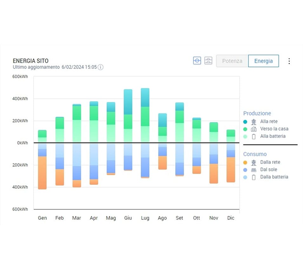Click the Gen consumption bar

42,166
